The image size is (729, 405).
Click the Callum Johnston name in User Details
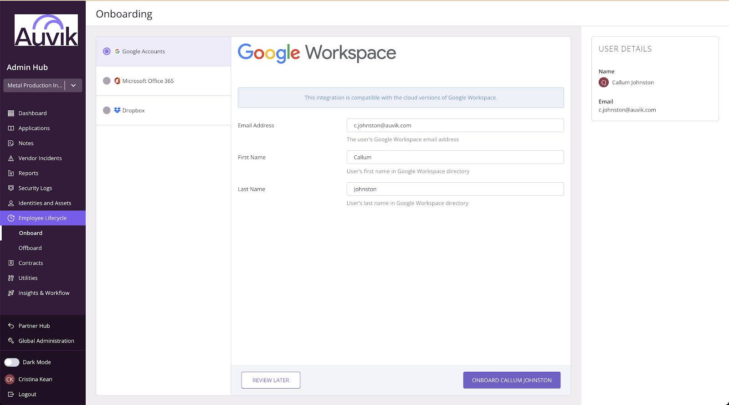633,82
